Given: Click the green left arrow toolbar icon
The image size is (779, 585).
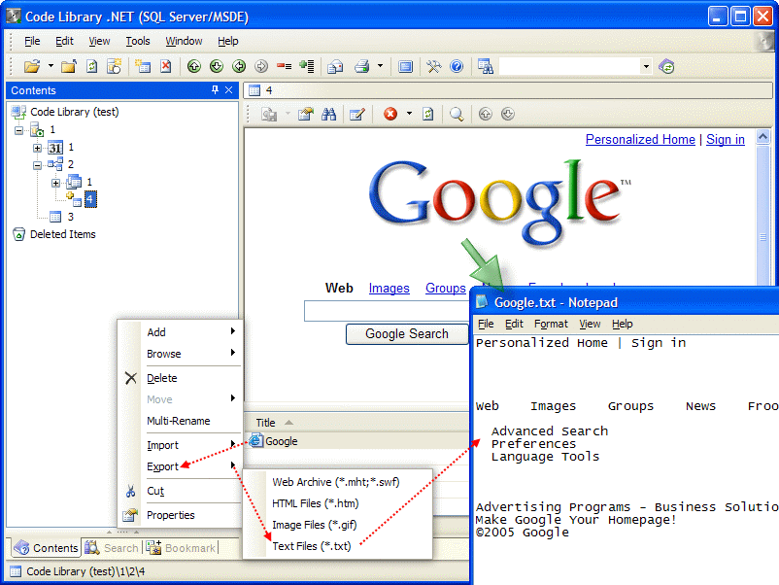Looking at the screenshot, I should (x=239, y=66).
